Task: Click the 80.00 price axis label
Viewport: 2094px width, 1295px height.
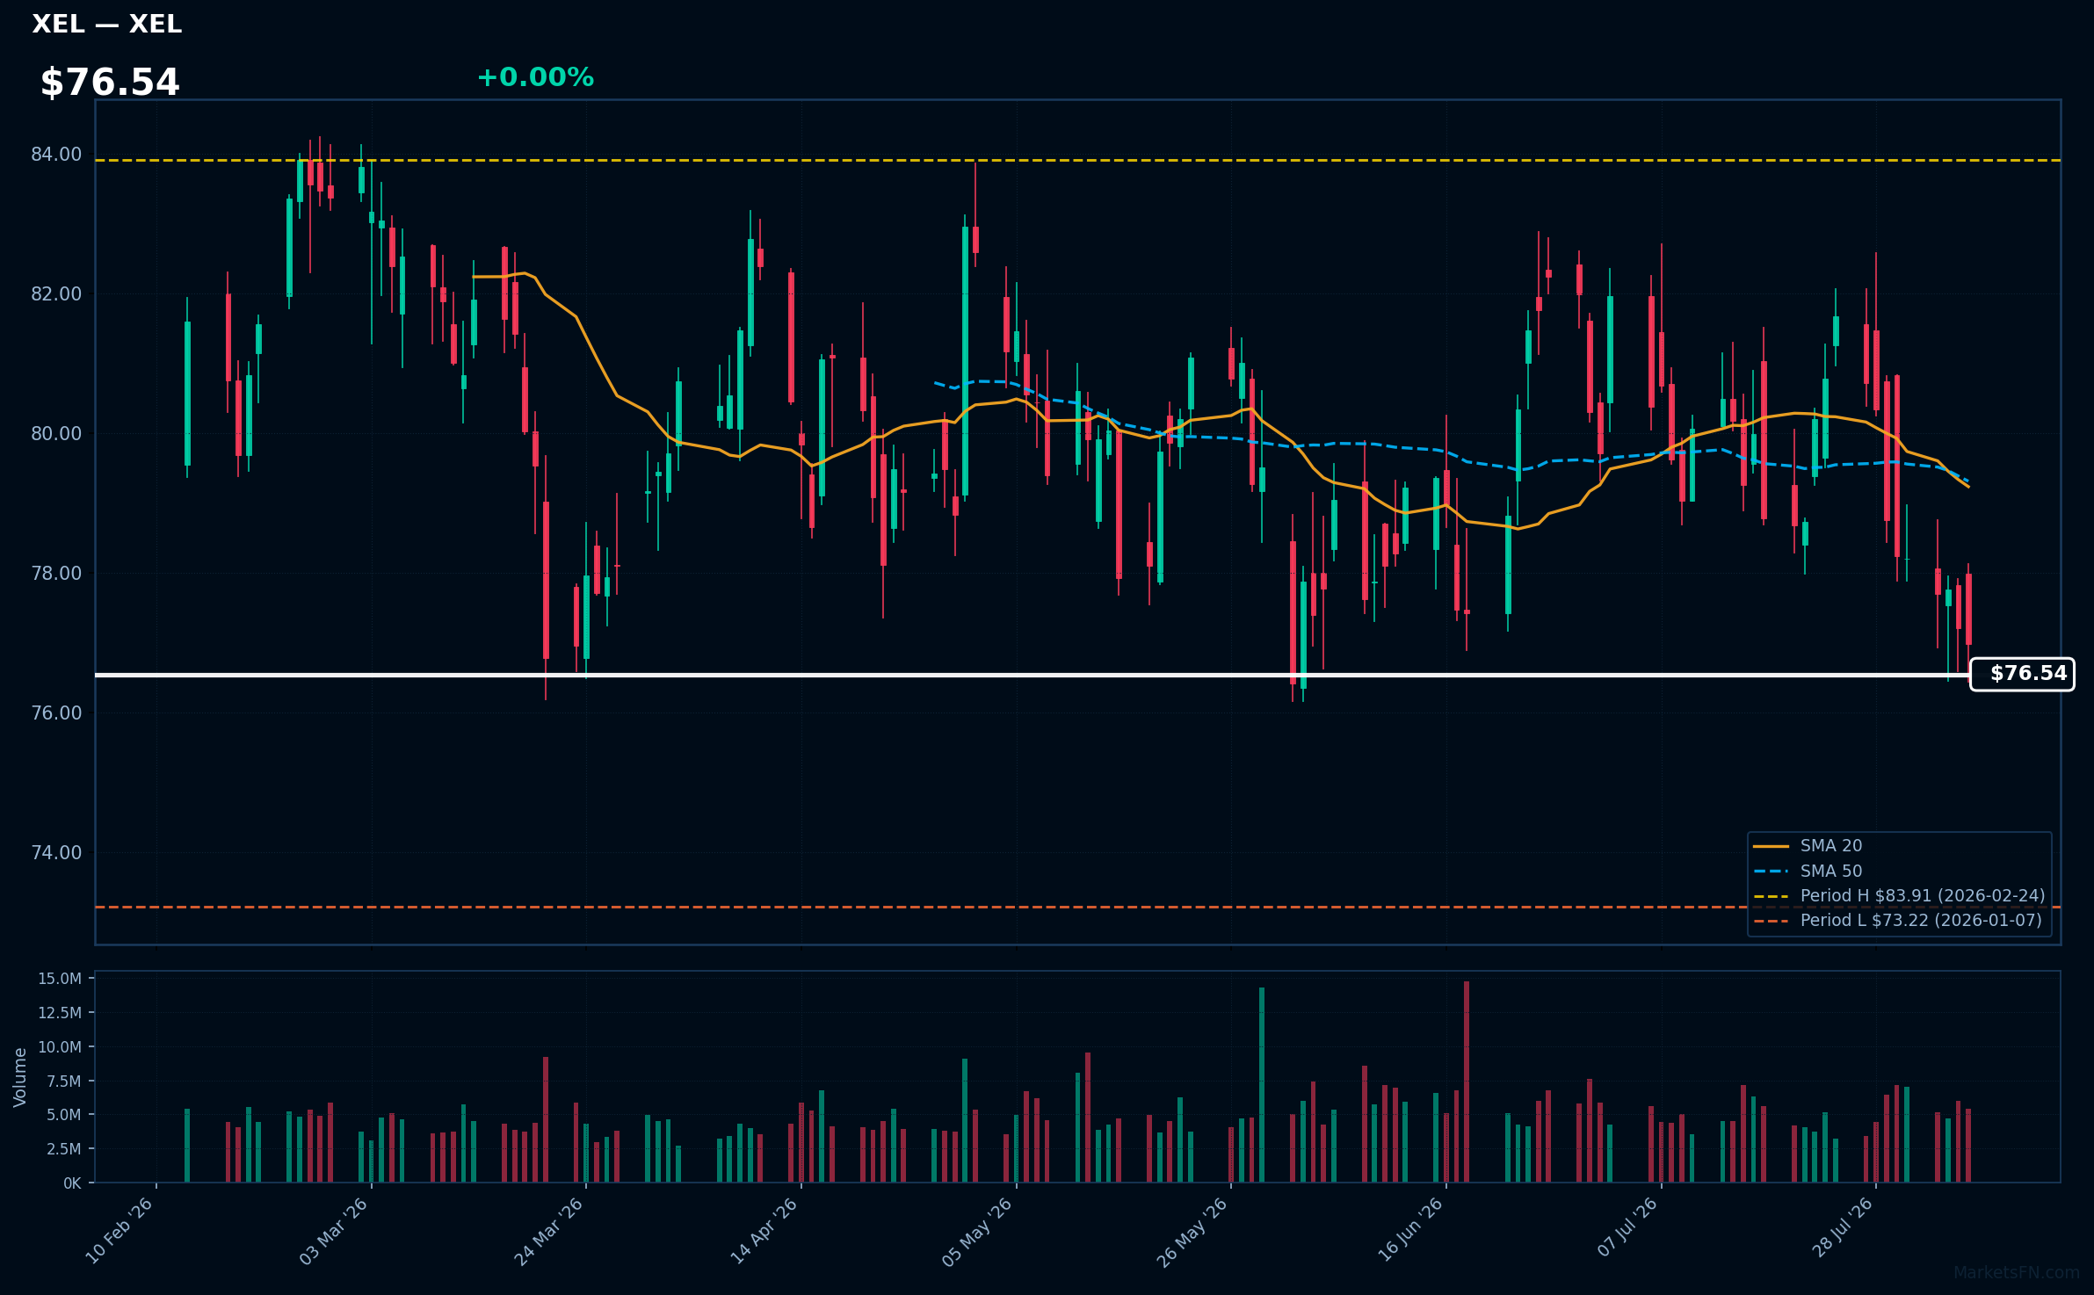Action: click(x=56, y=434)
